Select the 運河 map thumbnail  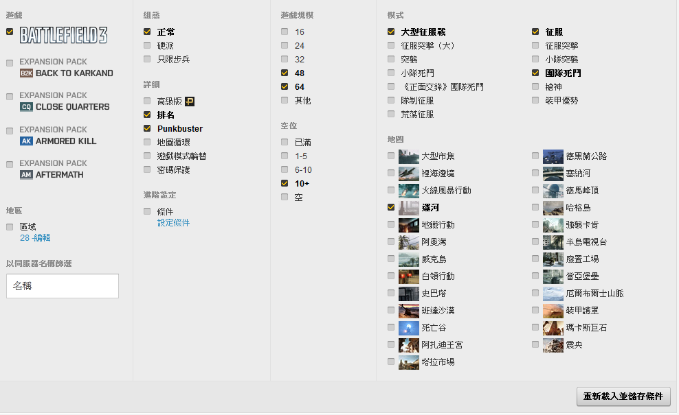click(x=408, y=207)
